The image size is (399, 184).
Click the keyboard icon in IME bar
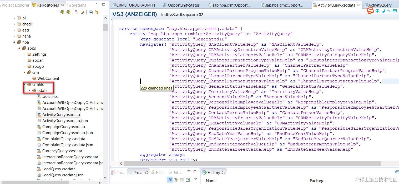point(395,11)
